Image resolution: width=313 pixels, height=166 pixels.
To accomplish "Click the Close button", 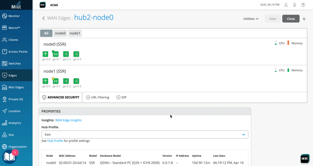I will tap(291, 19).
